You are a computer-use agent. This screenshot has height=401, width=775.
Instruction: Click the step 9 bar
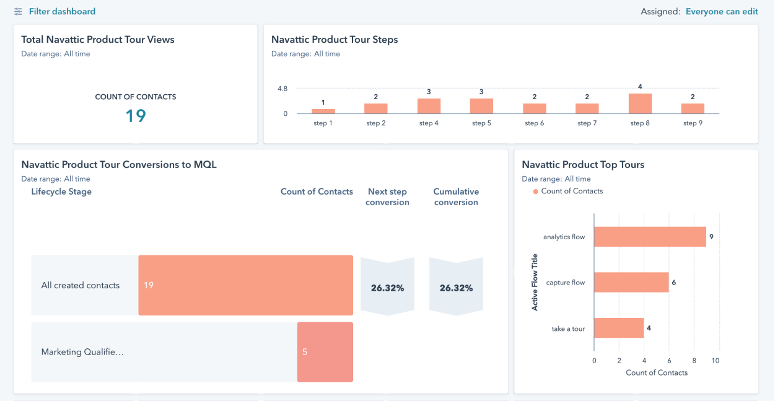[x=693, y=108]
